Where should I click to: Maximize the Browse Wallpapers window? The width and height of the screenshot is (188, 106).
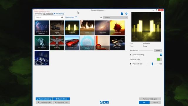(157, 10)
